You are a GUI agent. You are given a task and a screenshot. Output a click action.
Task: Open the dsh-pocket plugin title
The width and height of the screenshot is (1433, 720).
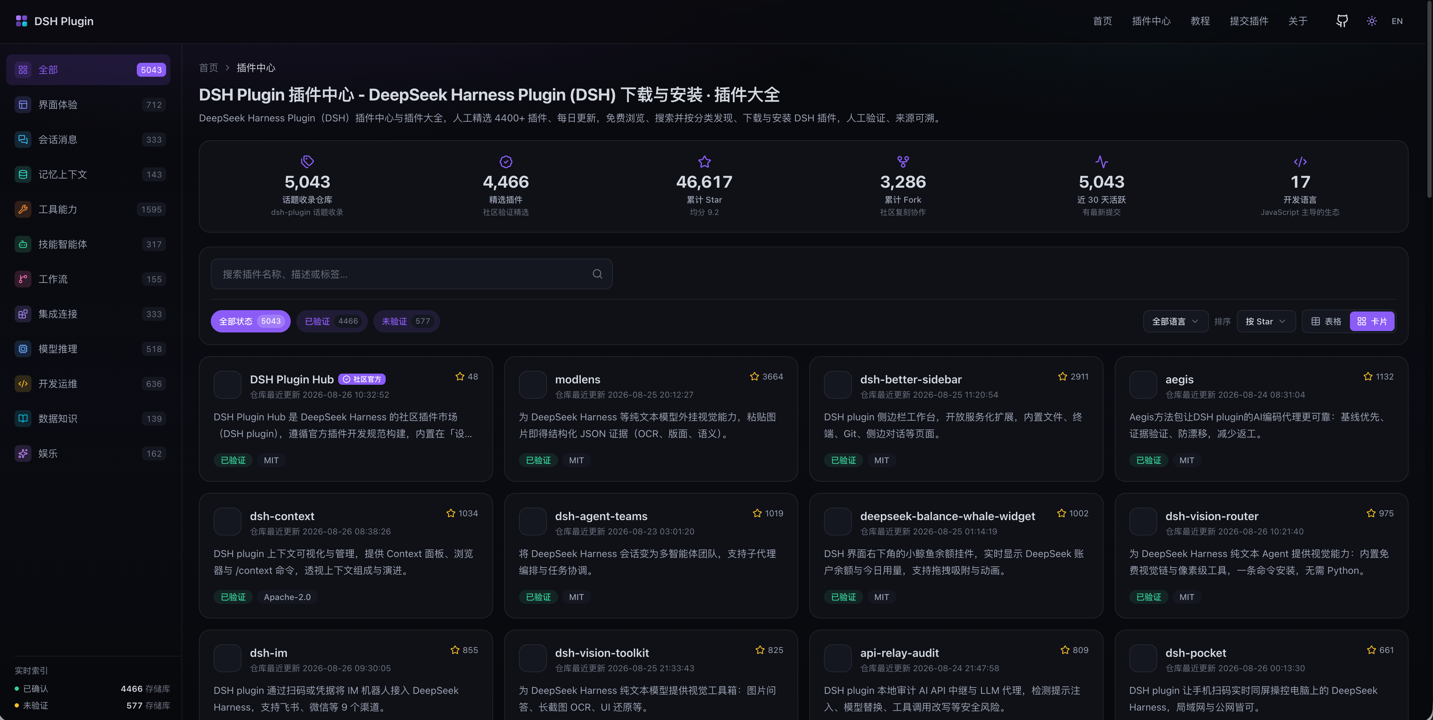[x=1195, y=653]
